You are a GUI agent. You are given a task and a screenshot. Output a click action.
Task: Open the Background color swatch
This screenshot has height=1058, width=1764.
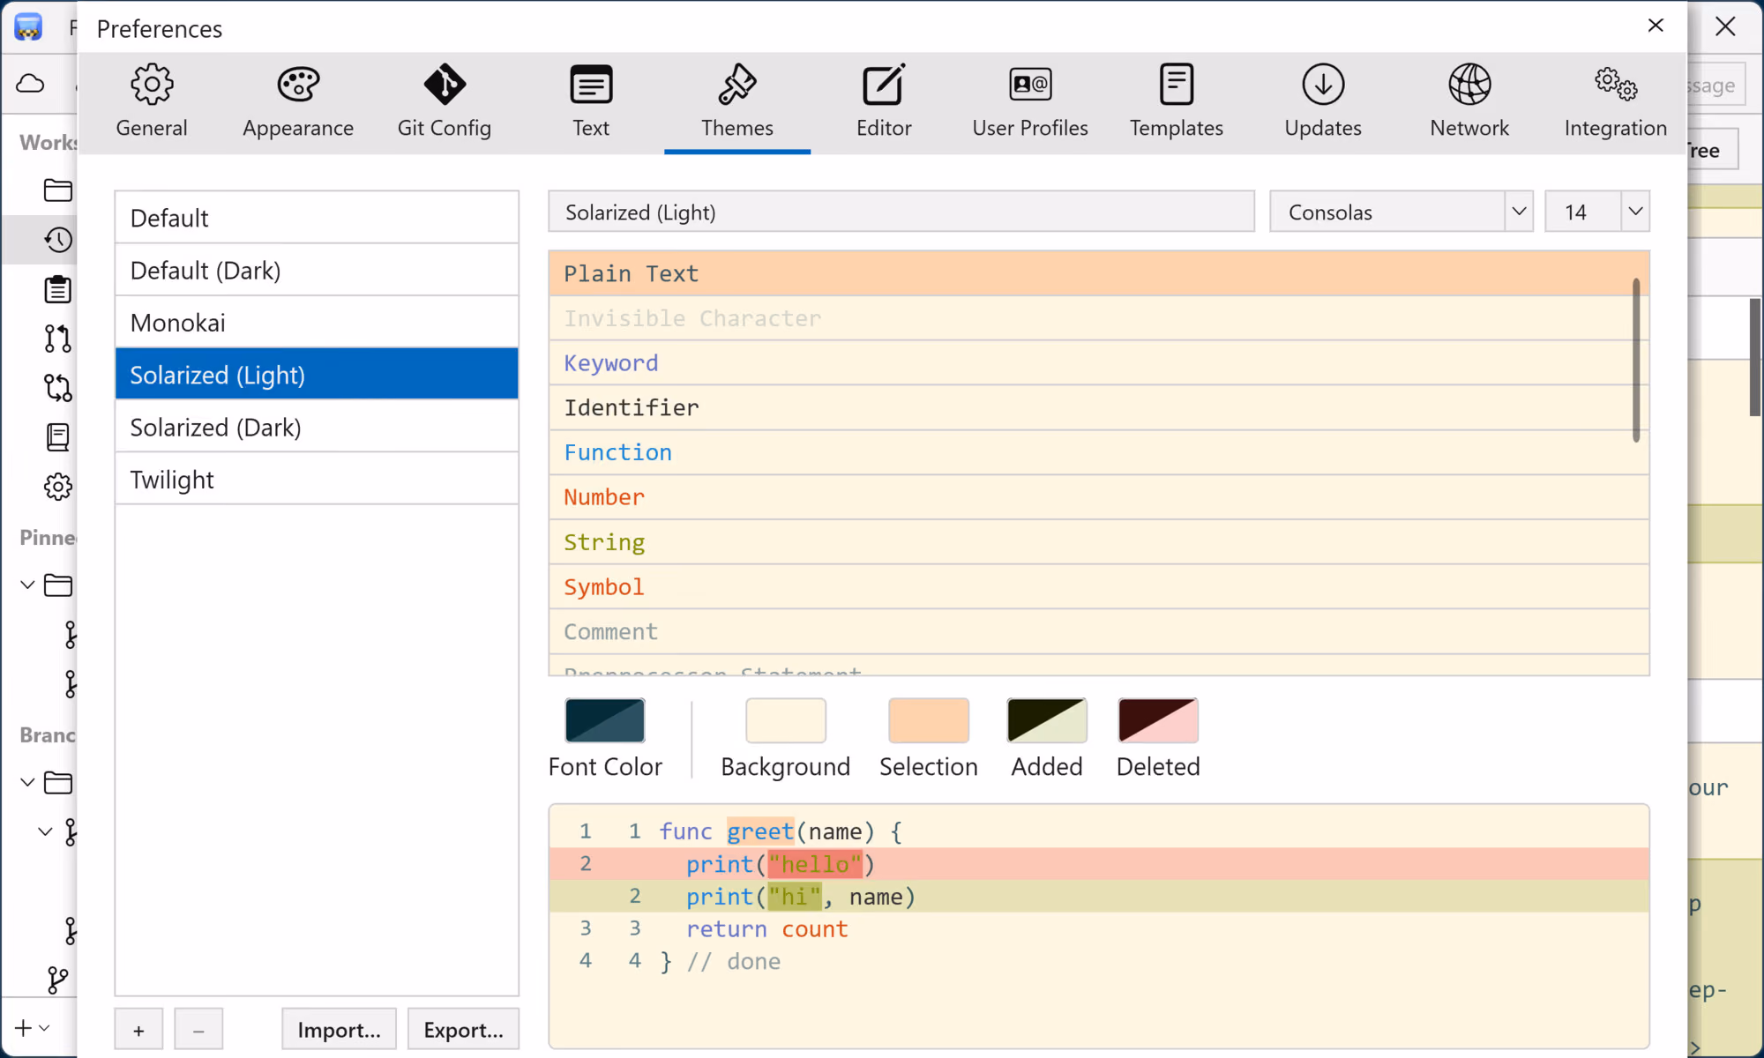pos(786,721)
